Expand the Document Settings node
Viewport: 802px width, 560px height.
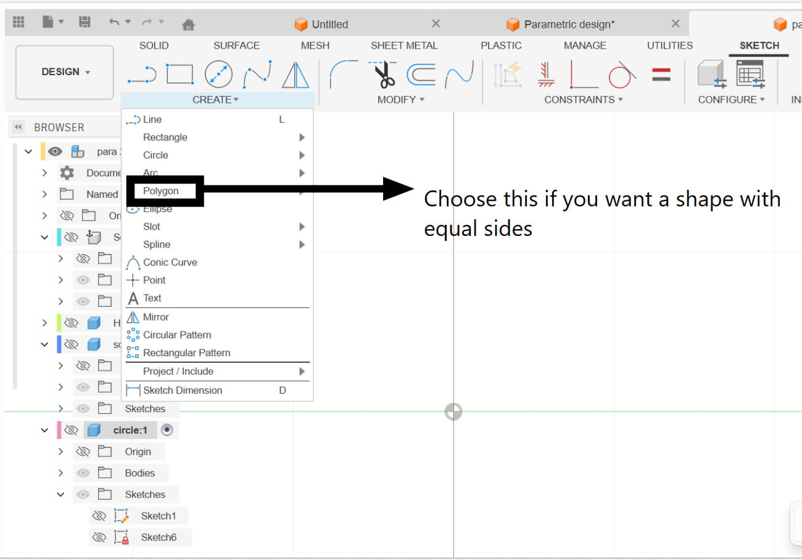(44, 173)
